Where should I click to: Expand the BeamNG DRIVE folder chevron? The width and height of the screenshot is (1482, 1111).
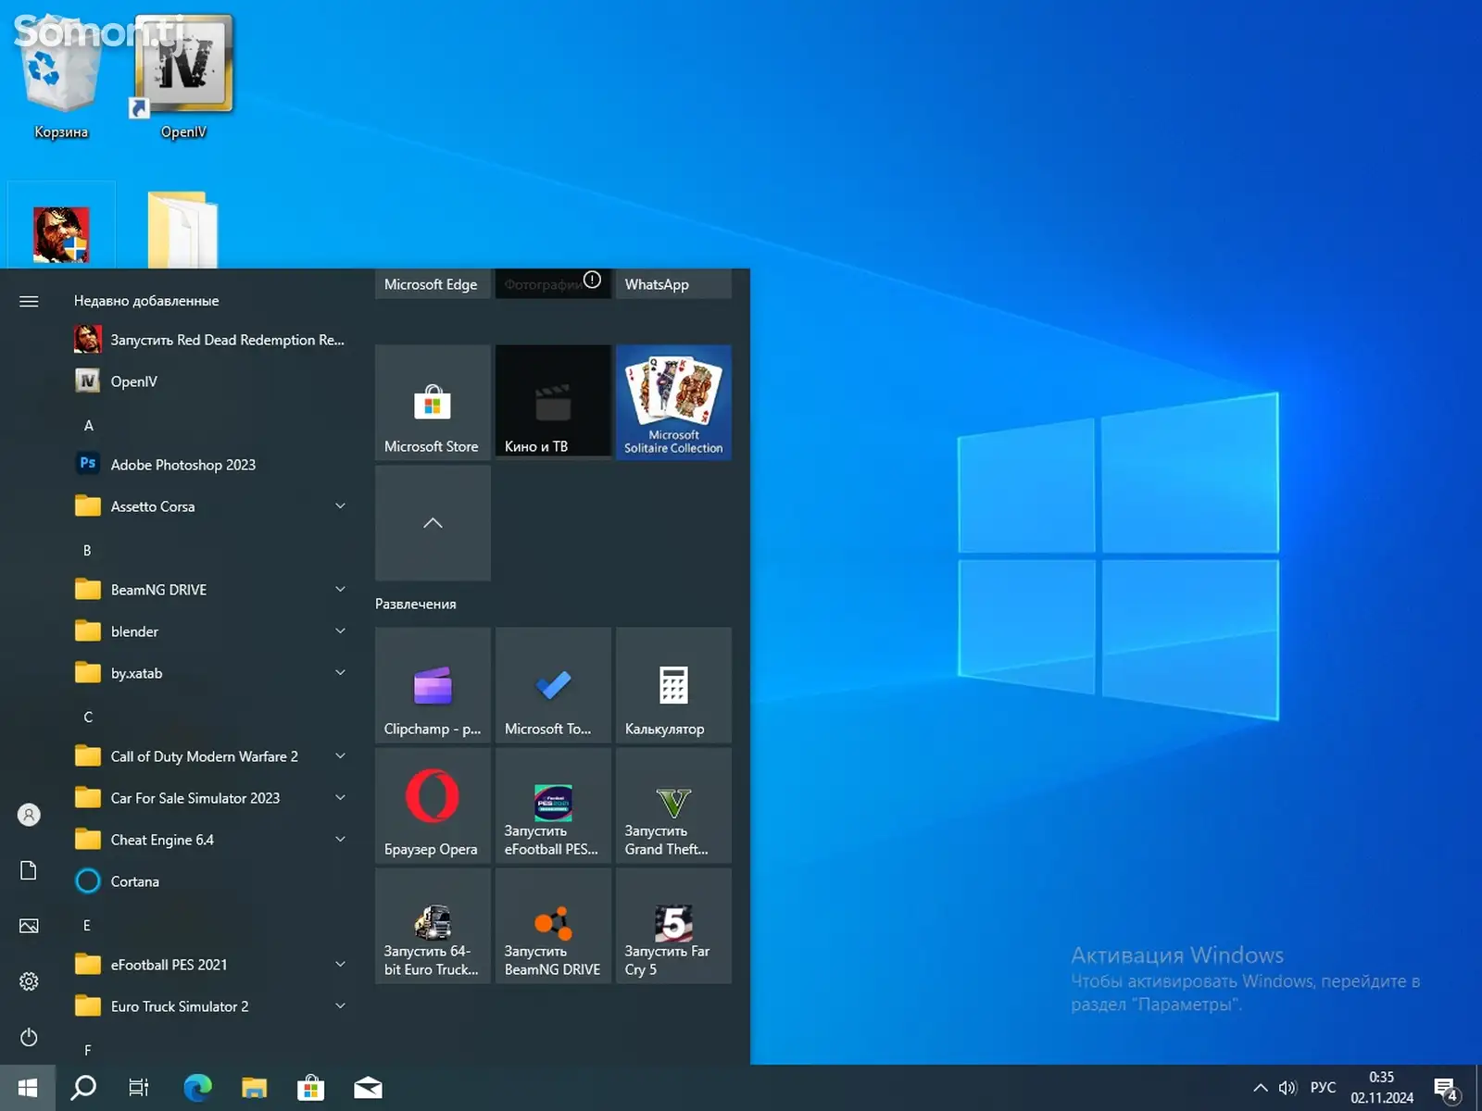(x=340, y=589)
